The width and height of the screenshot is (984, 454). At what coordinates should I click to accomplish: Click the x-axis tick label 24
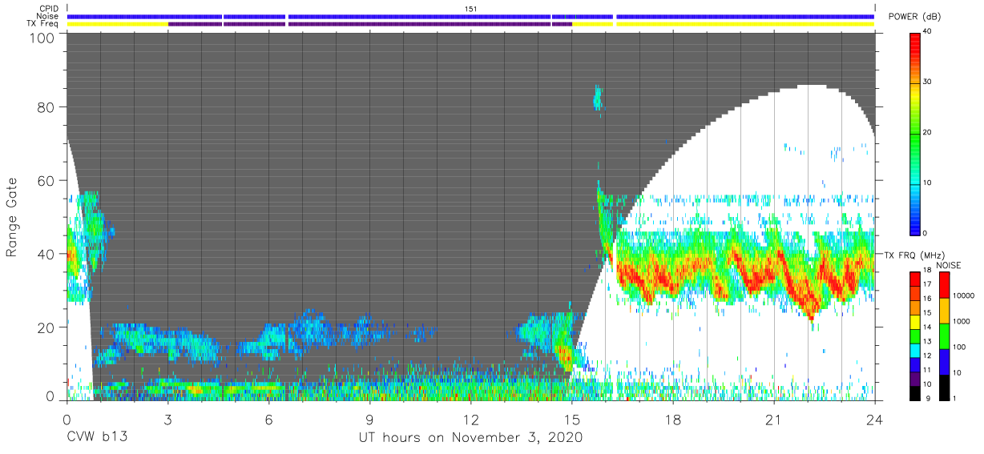(874, 419)
